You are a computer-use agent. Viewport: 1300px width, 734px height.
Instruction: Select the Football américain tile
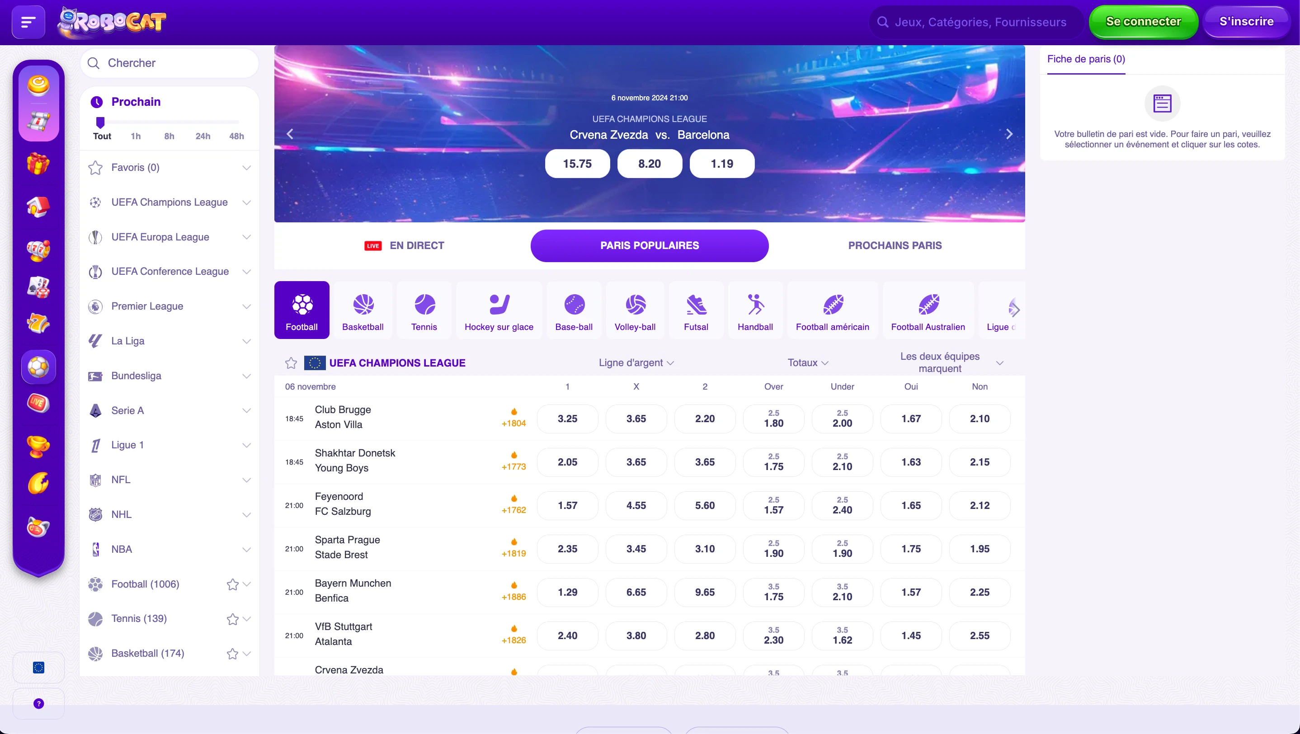pos(832,310)
